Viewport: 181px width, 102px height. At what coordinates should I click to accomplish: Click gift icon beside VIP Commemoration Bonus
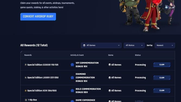(x=72, y=65)
